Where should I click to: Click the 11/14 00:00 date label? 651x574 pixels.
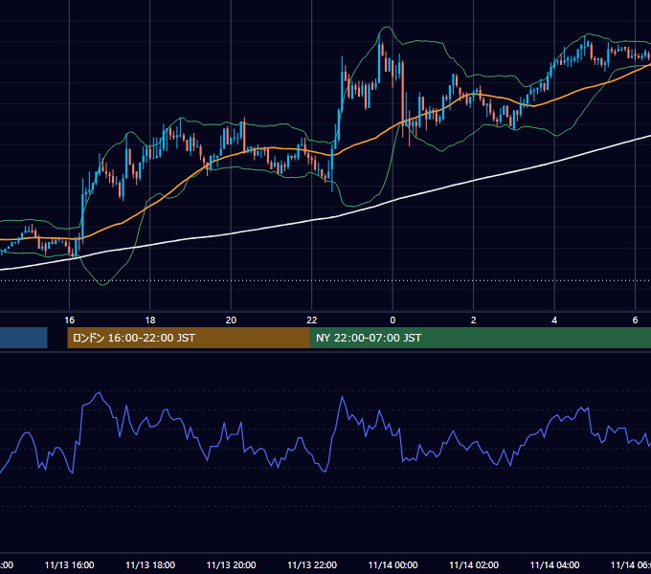393,564
